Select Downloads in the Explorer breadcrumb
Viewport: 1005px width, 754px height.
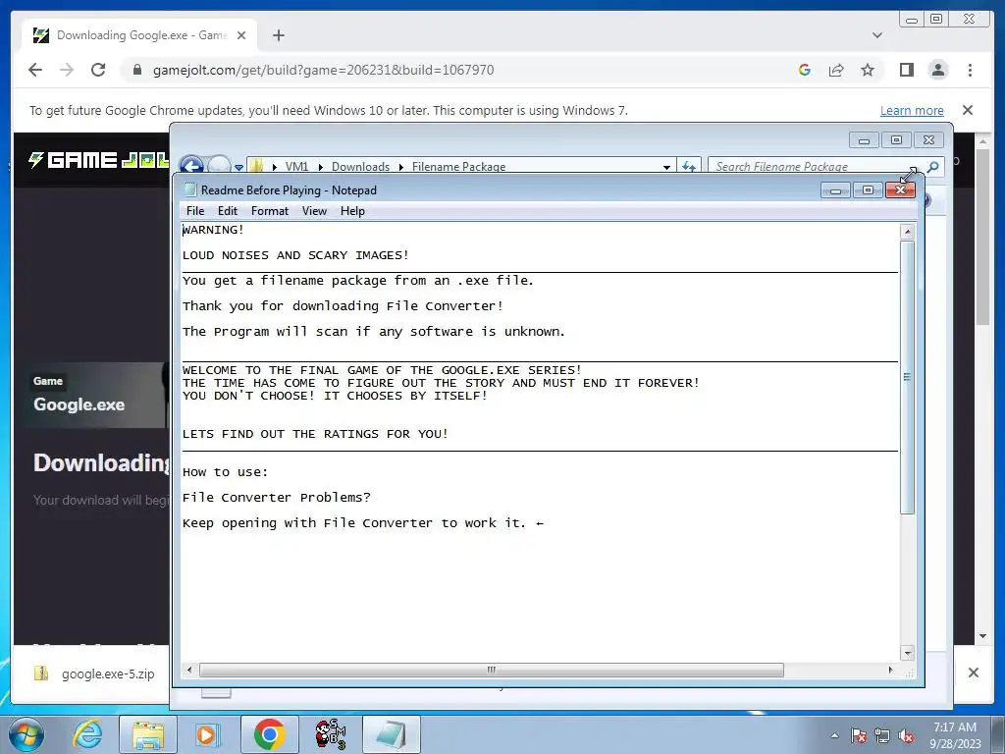pos(360,167)
